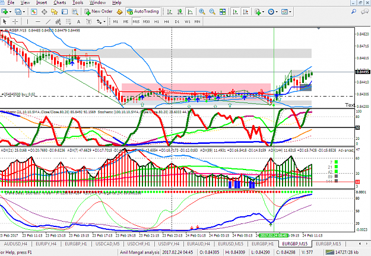The width and height of the screenshot is (371, 256).
Task: Switch to Line Chart display
Action: 190,12
